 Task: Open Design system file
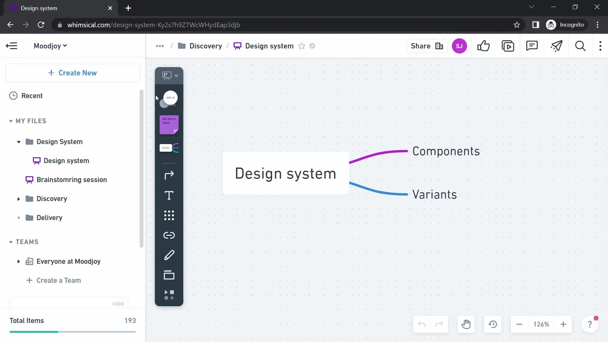pyautogui.click(x=66, y=160)
